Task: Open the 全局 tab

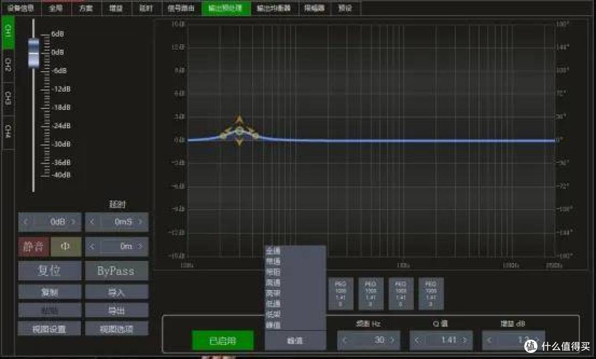Action: pos(56,8)
